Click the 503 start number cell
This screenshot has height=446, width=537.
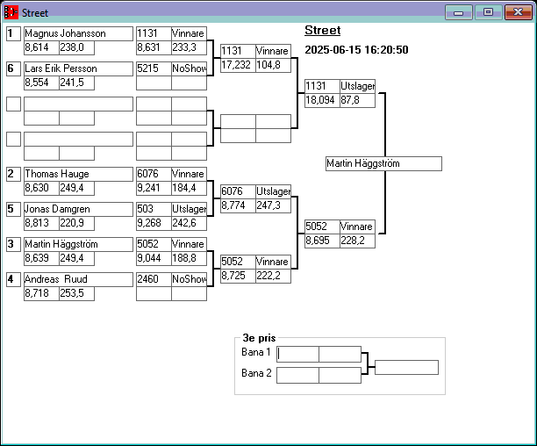[x=154, y=209]
